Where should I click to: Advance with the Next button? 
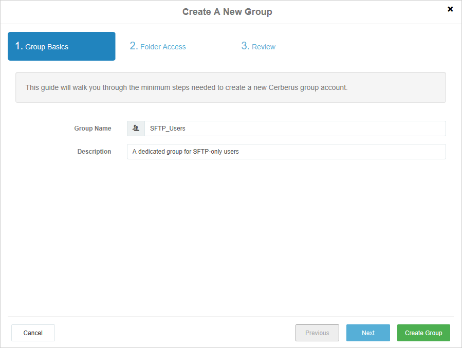pyautogui.click(x=368, y=333)
